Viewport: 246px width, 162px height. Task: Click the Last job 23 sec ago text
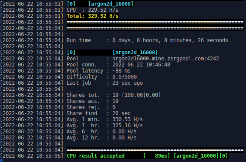coord(128,83)
